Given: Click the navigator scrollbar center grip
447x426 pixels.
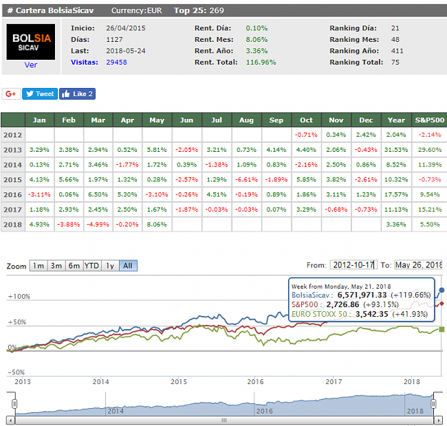Looking at the screenshot, I should [222, 420].
